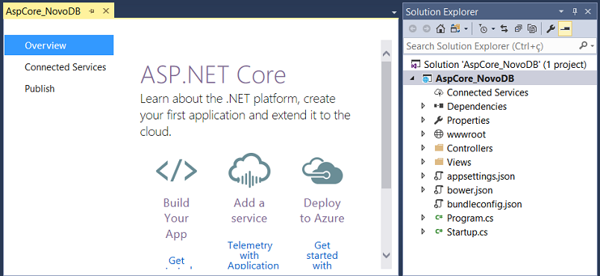The width and height of the screenshot is (600, 276).
Task: Open Properties via the wrench toolbar icon
Action: point(550,28)
